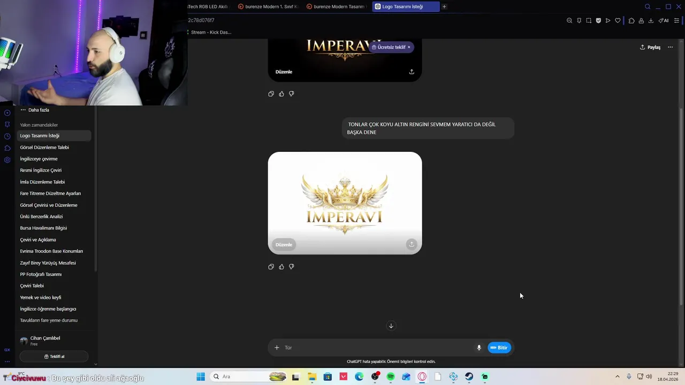The image size is (685, 385).
Task: Copy the second IMPERAVI image response
Action: point(271,267)
